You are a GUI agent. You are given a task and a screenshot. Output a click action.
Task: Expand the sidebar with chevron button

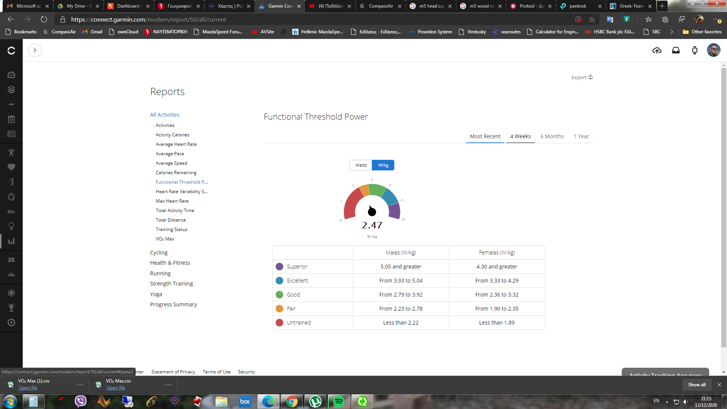pyautogui.click(x=35, y=50)
